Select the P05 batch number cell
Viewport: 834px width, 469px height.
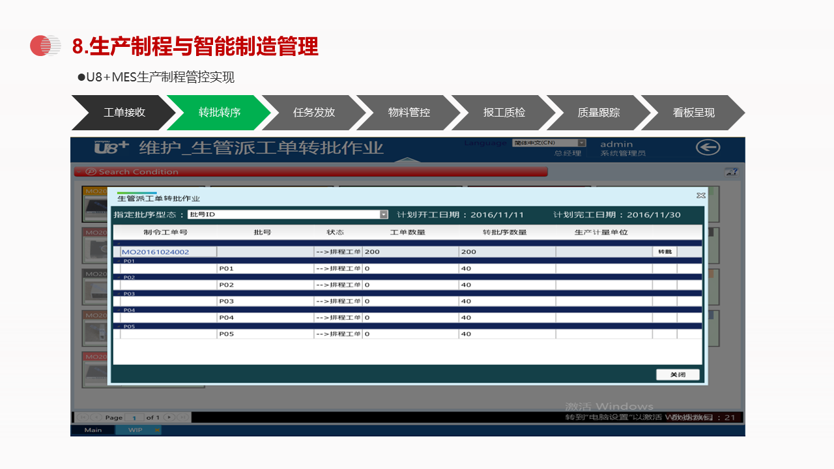[x=265, y=334]
